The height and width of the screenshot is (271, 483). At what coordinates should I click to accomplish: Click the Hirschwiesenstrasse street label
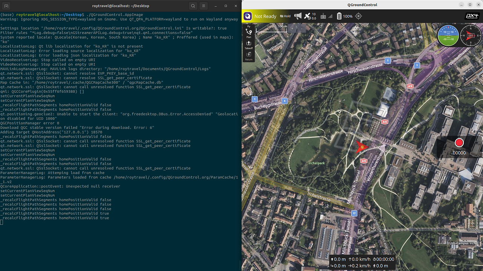pyautogui.click(x=366, y=69)
